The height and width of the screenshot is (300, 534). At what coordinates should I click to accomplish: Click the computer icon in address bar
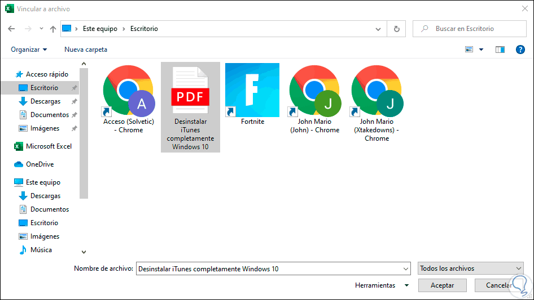tap(67, 29)
